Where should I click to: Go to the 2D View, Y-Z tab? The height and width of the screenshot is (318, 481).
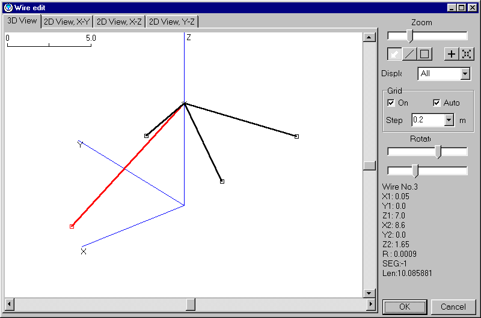(x=171, y=22)
